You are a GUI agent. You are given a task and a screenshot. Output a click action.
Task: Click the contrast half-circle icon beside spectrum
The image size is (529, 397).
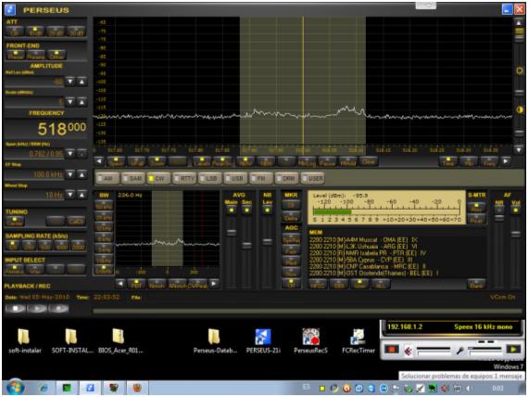click(520, 109)
